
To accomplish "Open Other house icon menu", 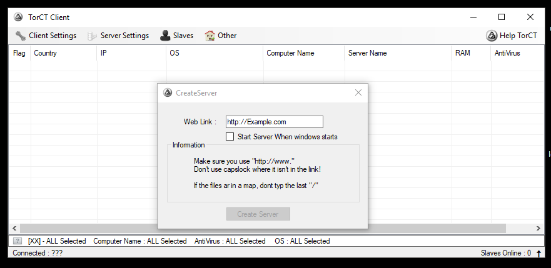I will 210,36.
